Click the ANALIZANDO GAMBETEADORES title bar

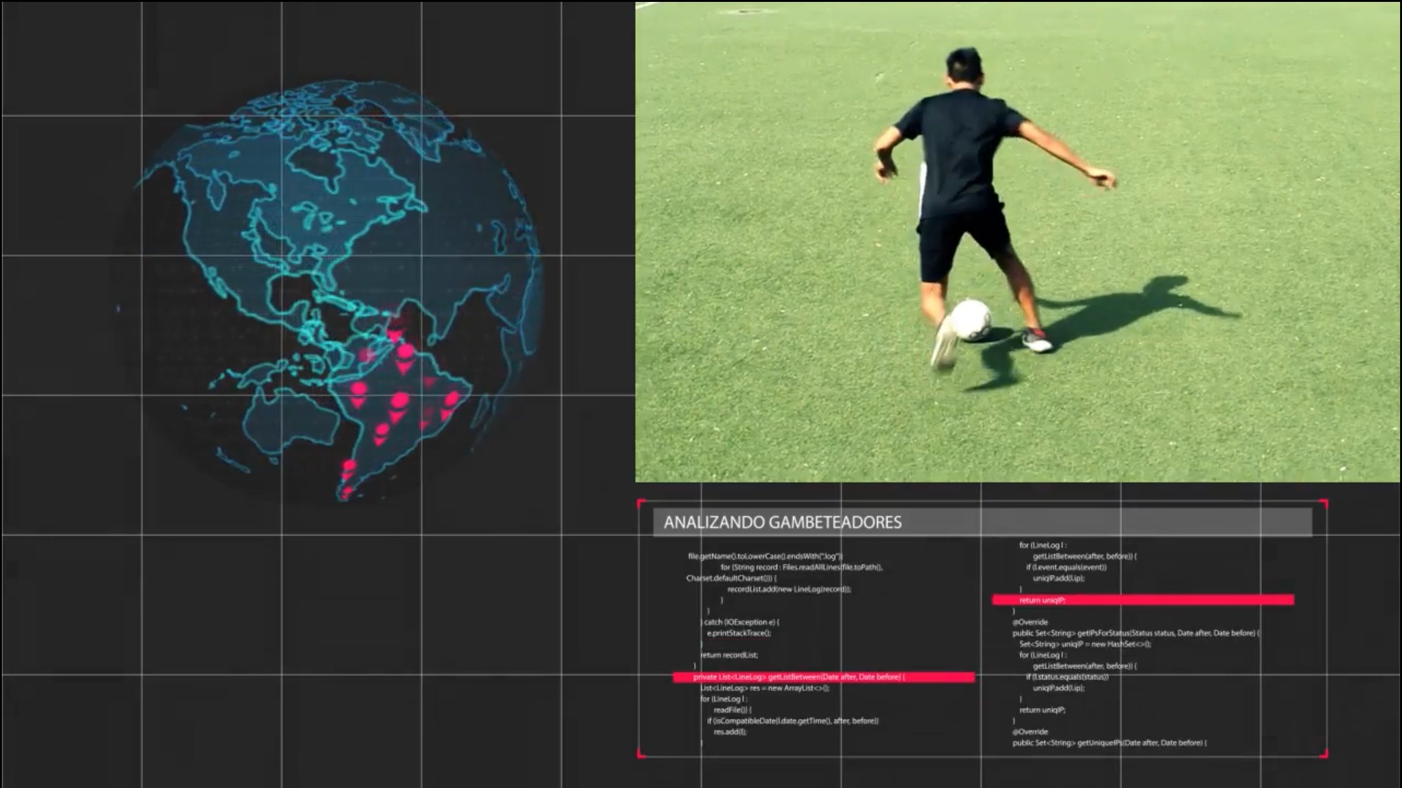coord(982,522)
